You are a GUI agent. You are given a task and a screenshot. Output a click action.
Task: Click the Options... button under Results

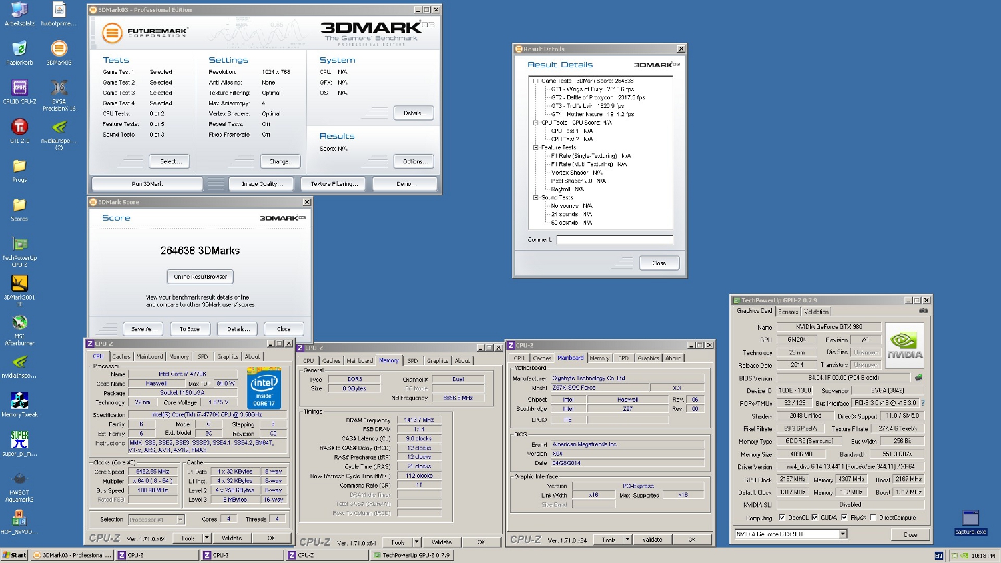click(x=415, y=161)
